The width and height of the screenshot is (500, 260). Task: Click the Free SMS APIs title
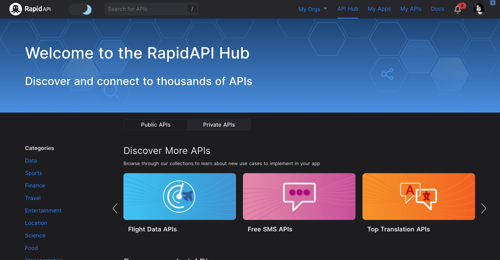coord(270,229)
